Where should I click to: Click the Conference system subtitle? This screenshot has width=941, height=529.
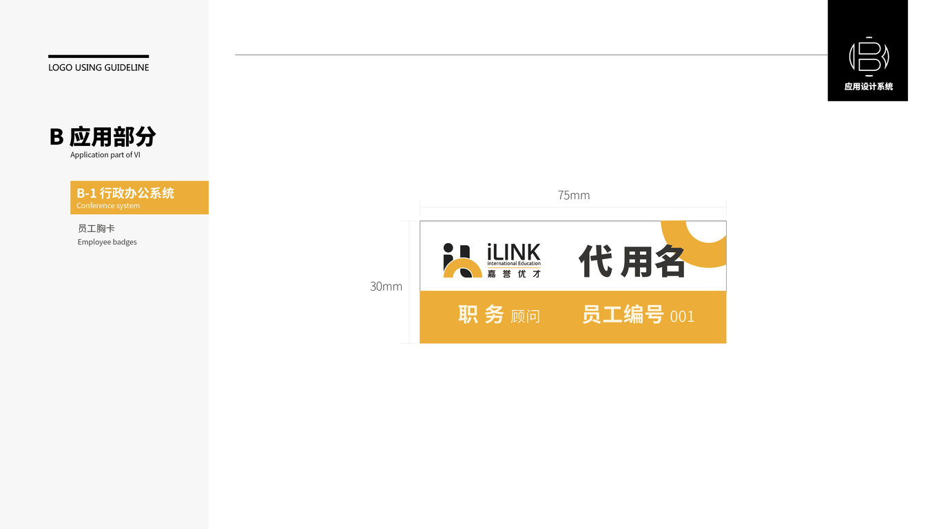(x=108, y=206)
